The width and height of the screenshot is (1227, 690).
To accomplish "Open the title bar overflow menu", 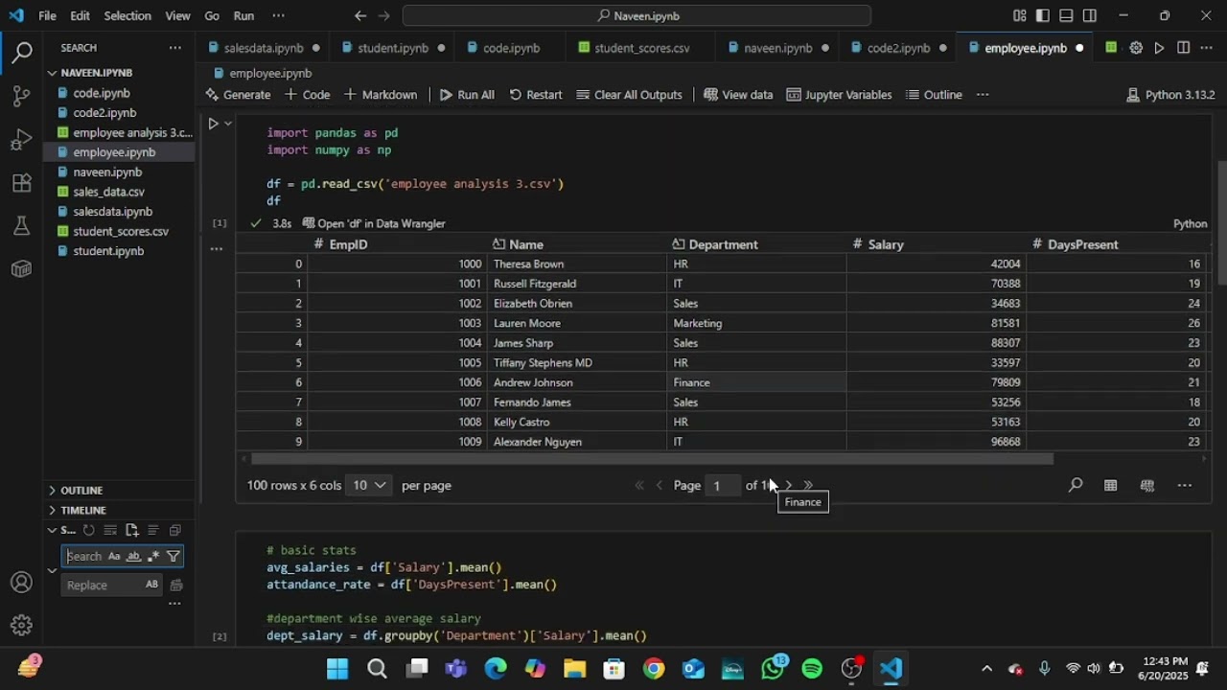I will [x=278, y=15].
